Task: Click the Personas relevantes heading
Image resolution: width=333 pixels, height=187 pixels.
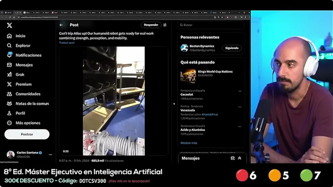Action: point(200,37)
